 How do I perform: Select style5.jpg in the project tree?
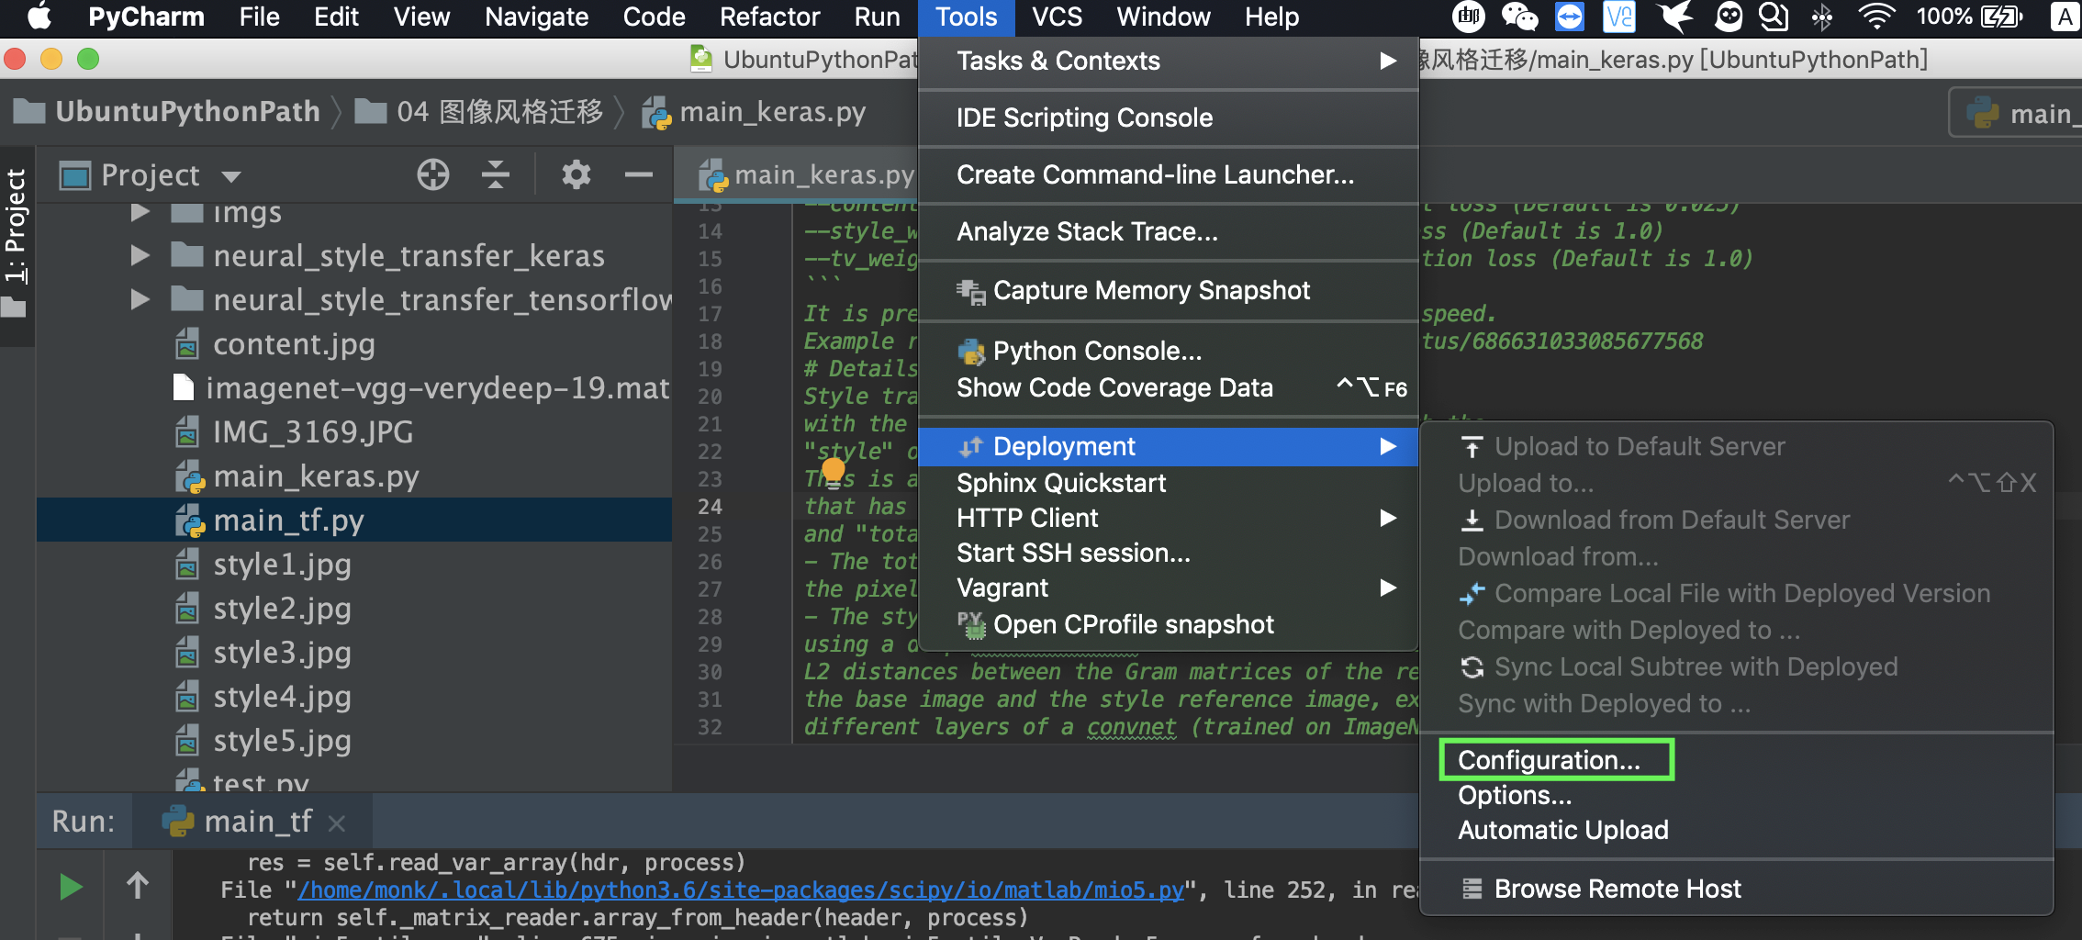282,741
